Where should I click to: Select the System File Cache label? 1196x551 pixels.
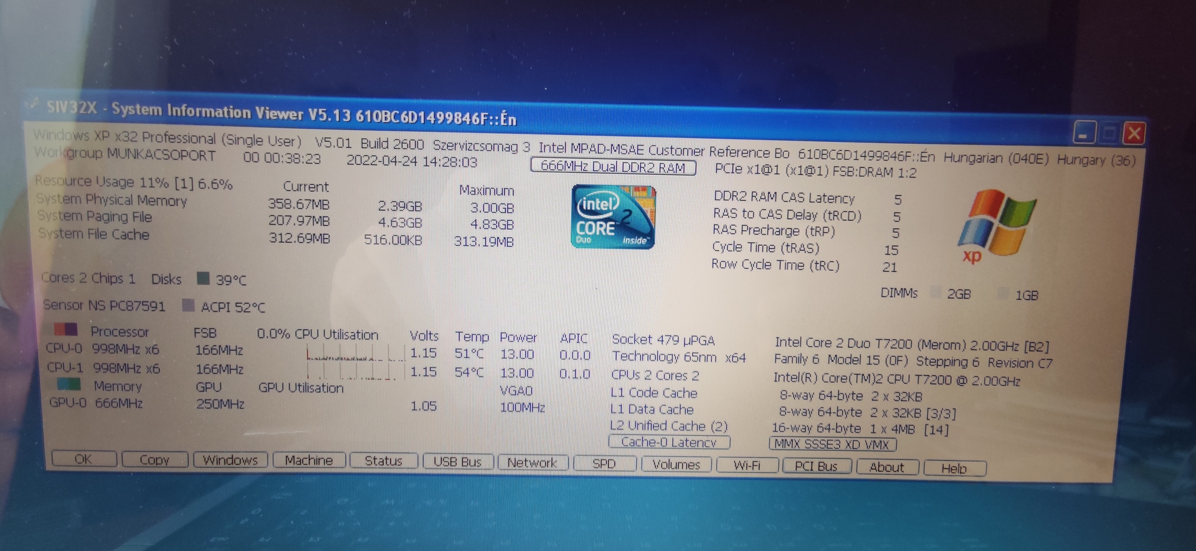click(x=94, y=234)
